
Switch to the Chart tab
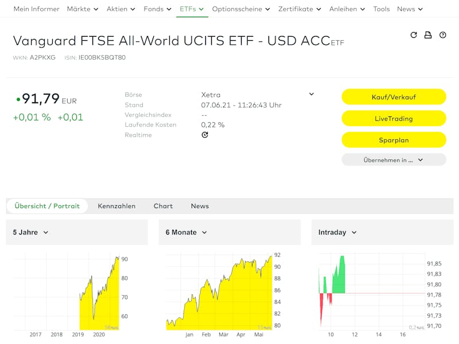pyautogui.click(x=163, y=206)
